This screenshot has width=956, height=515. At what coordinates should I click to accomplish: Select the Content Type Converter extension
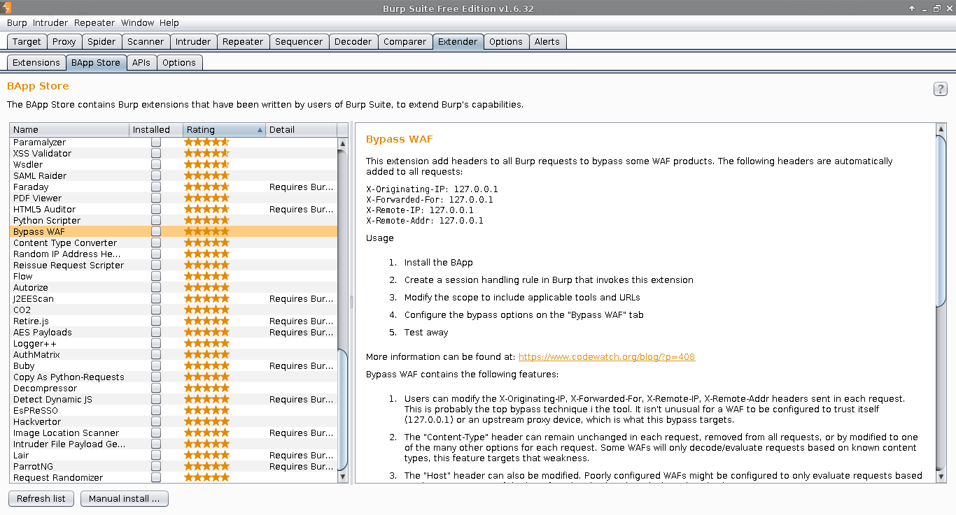coord(174,242)
